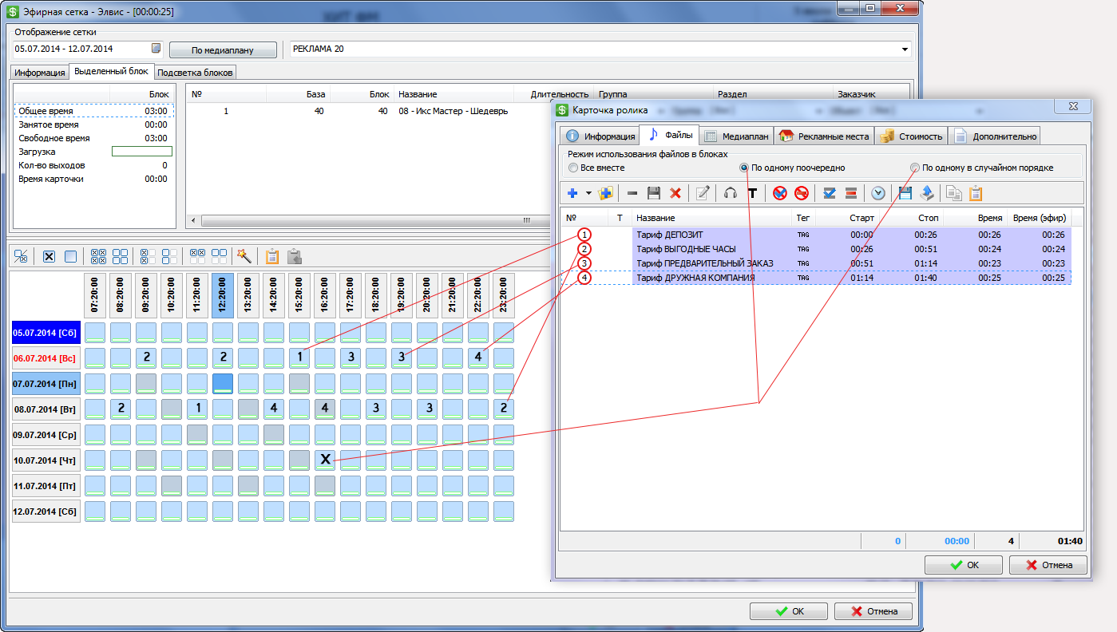The height and width of the screenshot is (632, 1117).
Task: Click the export upload arrow icon
Action: click(x=926, y=193)
